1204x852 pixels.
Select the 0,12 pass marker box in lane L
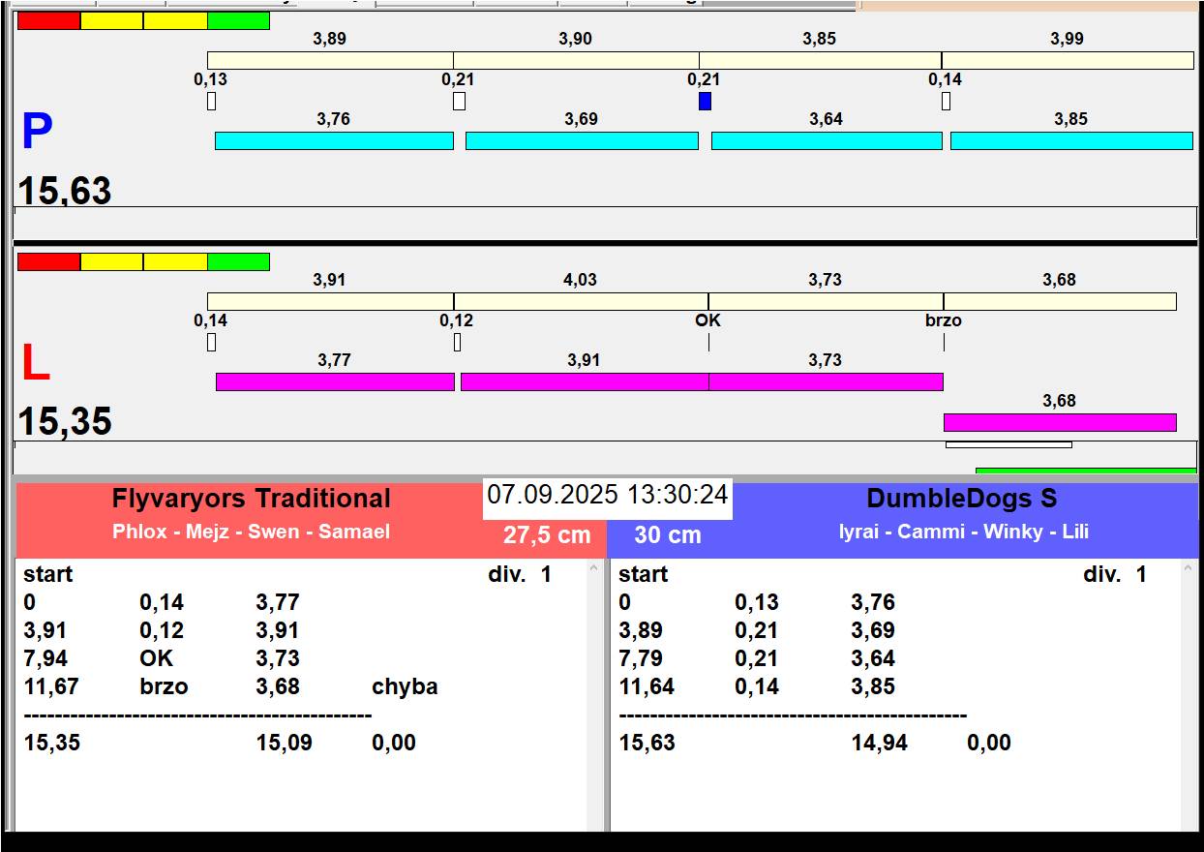[457, 342]
